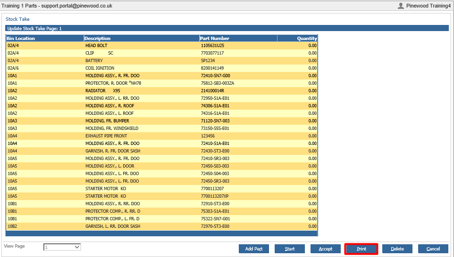Screen dimensions: 454x257
Task: Select part number 214100014R for RADIATOR X95
Action: click(212, 91)
